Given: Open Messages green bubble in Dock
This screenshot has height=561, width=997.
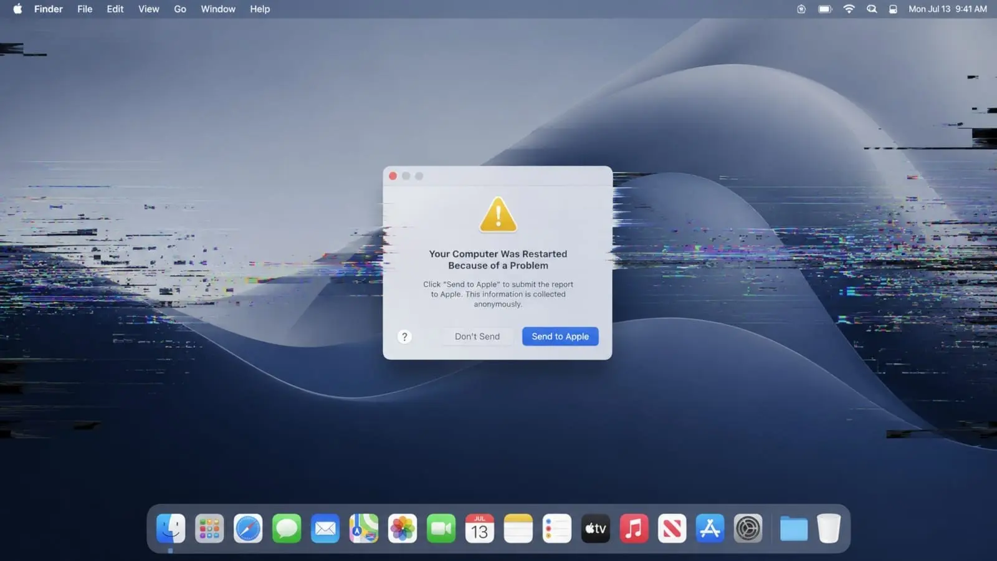Looking at the screenshot, I should tap(287, 529).
